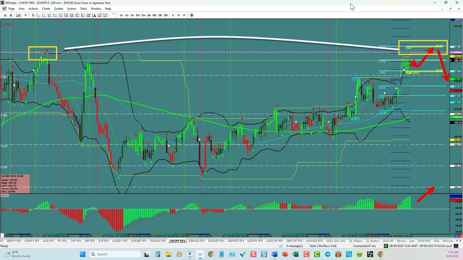Switch to the GBPAUD RF6 tab

(x=197, y=241)
